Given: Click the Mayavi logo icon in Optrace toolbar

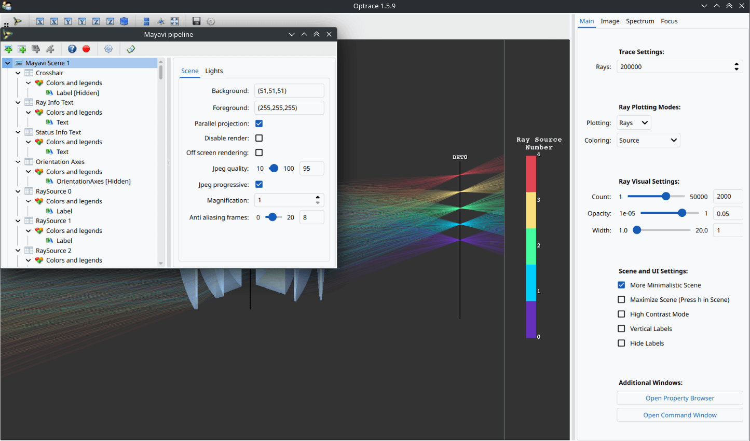Looking at the screenshot, I should pos(18,21).
